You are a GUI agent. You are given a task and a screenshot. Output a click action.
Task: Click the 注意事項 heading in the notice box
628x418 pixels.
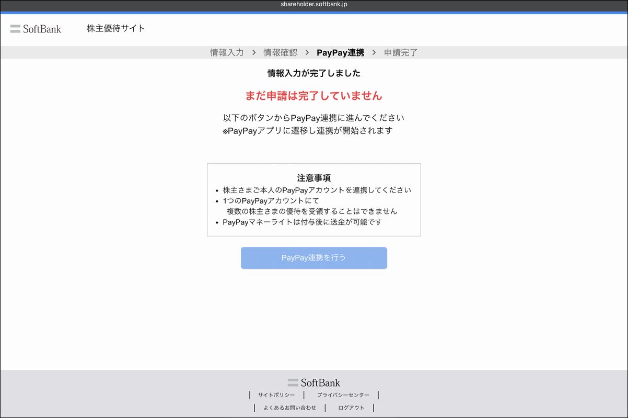(x=314, y=178)
